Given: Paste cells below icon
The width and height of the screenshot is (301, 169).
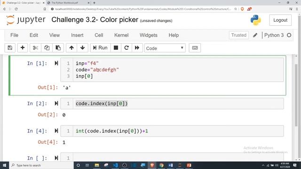Looking at the screenshot, I should click(58, 48).
